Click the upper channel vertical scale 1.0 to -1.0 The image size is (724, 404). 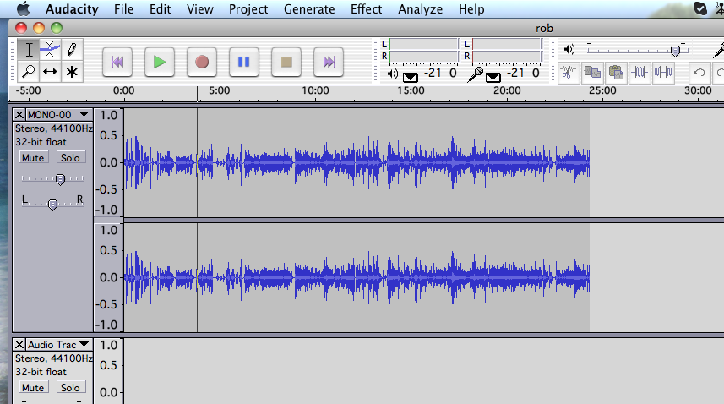[x=108, y=162]
